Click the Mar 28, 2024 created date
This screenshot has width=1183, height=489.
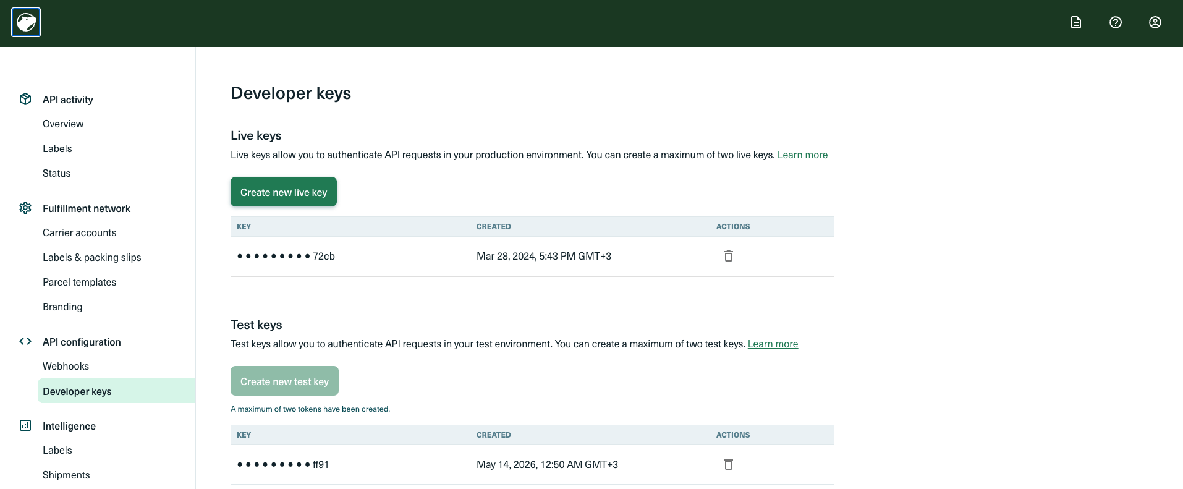[544, 256]
